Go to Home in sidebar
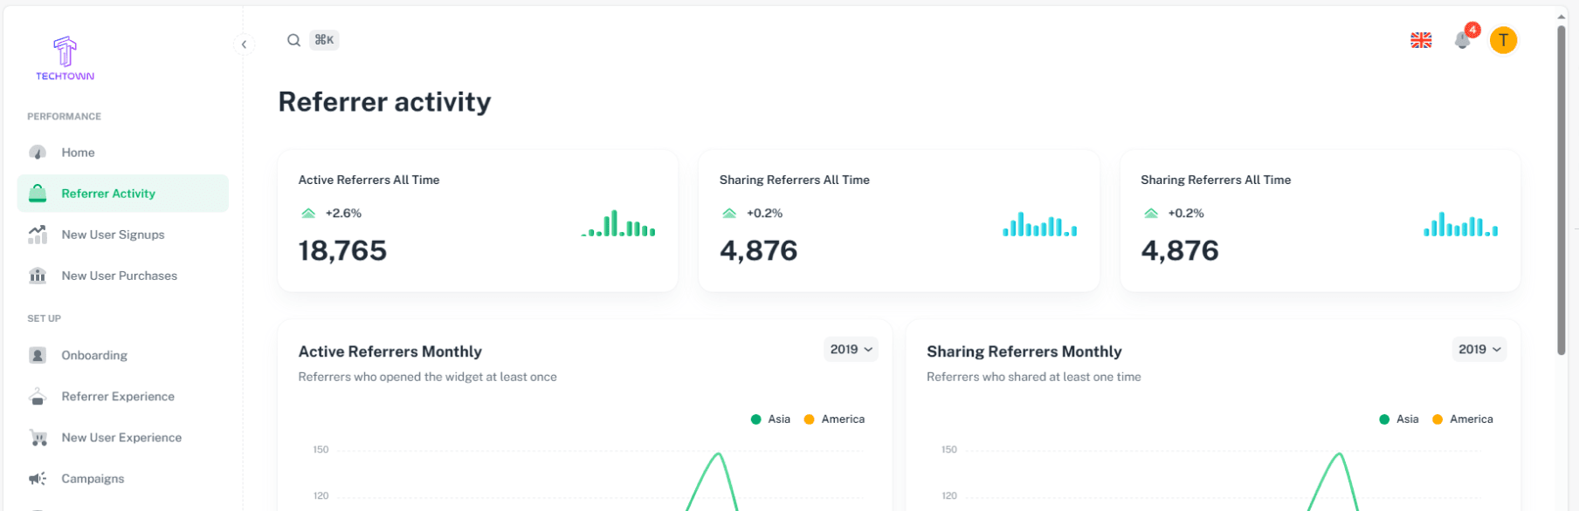The height and width of the screenshot is (511, 1579). point(78,153)
